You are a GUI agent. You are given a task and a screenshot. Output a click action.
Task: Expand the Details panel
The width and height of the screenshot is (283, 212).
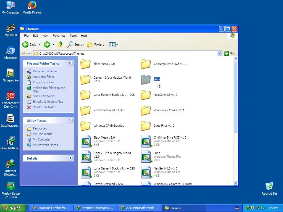pos(70,158)
